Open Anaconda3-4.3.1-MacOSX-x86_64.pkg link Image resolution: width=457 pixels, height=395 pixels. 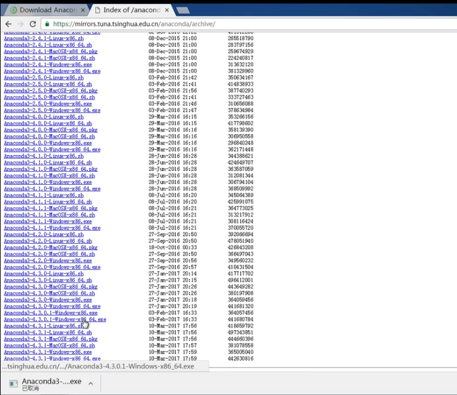51,339
